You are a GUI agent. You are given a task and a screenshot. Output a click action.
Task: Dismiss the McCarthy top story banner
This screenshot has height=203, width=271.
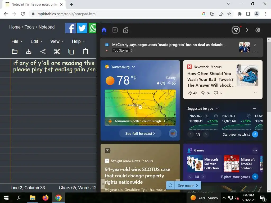[x=255, y=45]
